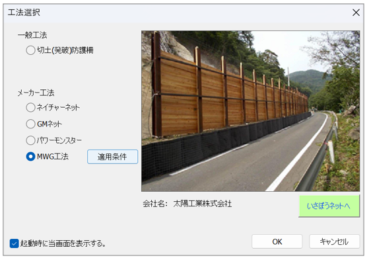Open the 適用条件 button

tap(113, 157)
